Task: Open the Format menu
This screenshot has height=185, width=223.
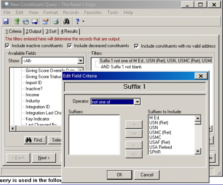Action: point(50,12)
